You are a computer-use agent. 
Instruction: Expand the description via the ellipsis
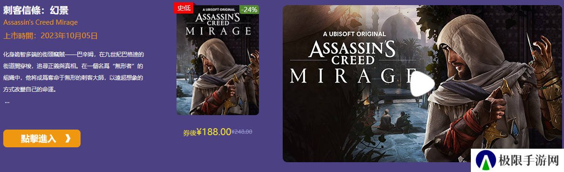pos(7,101)
